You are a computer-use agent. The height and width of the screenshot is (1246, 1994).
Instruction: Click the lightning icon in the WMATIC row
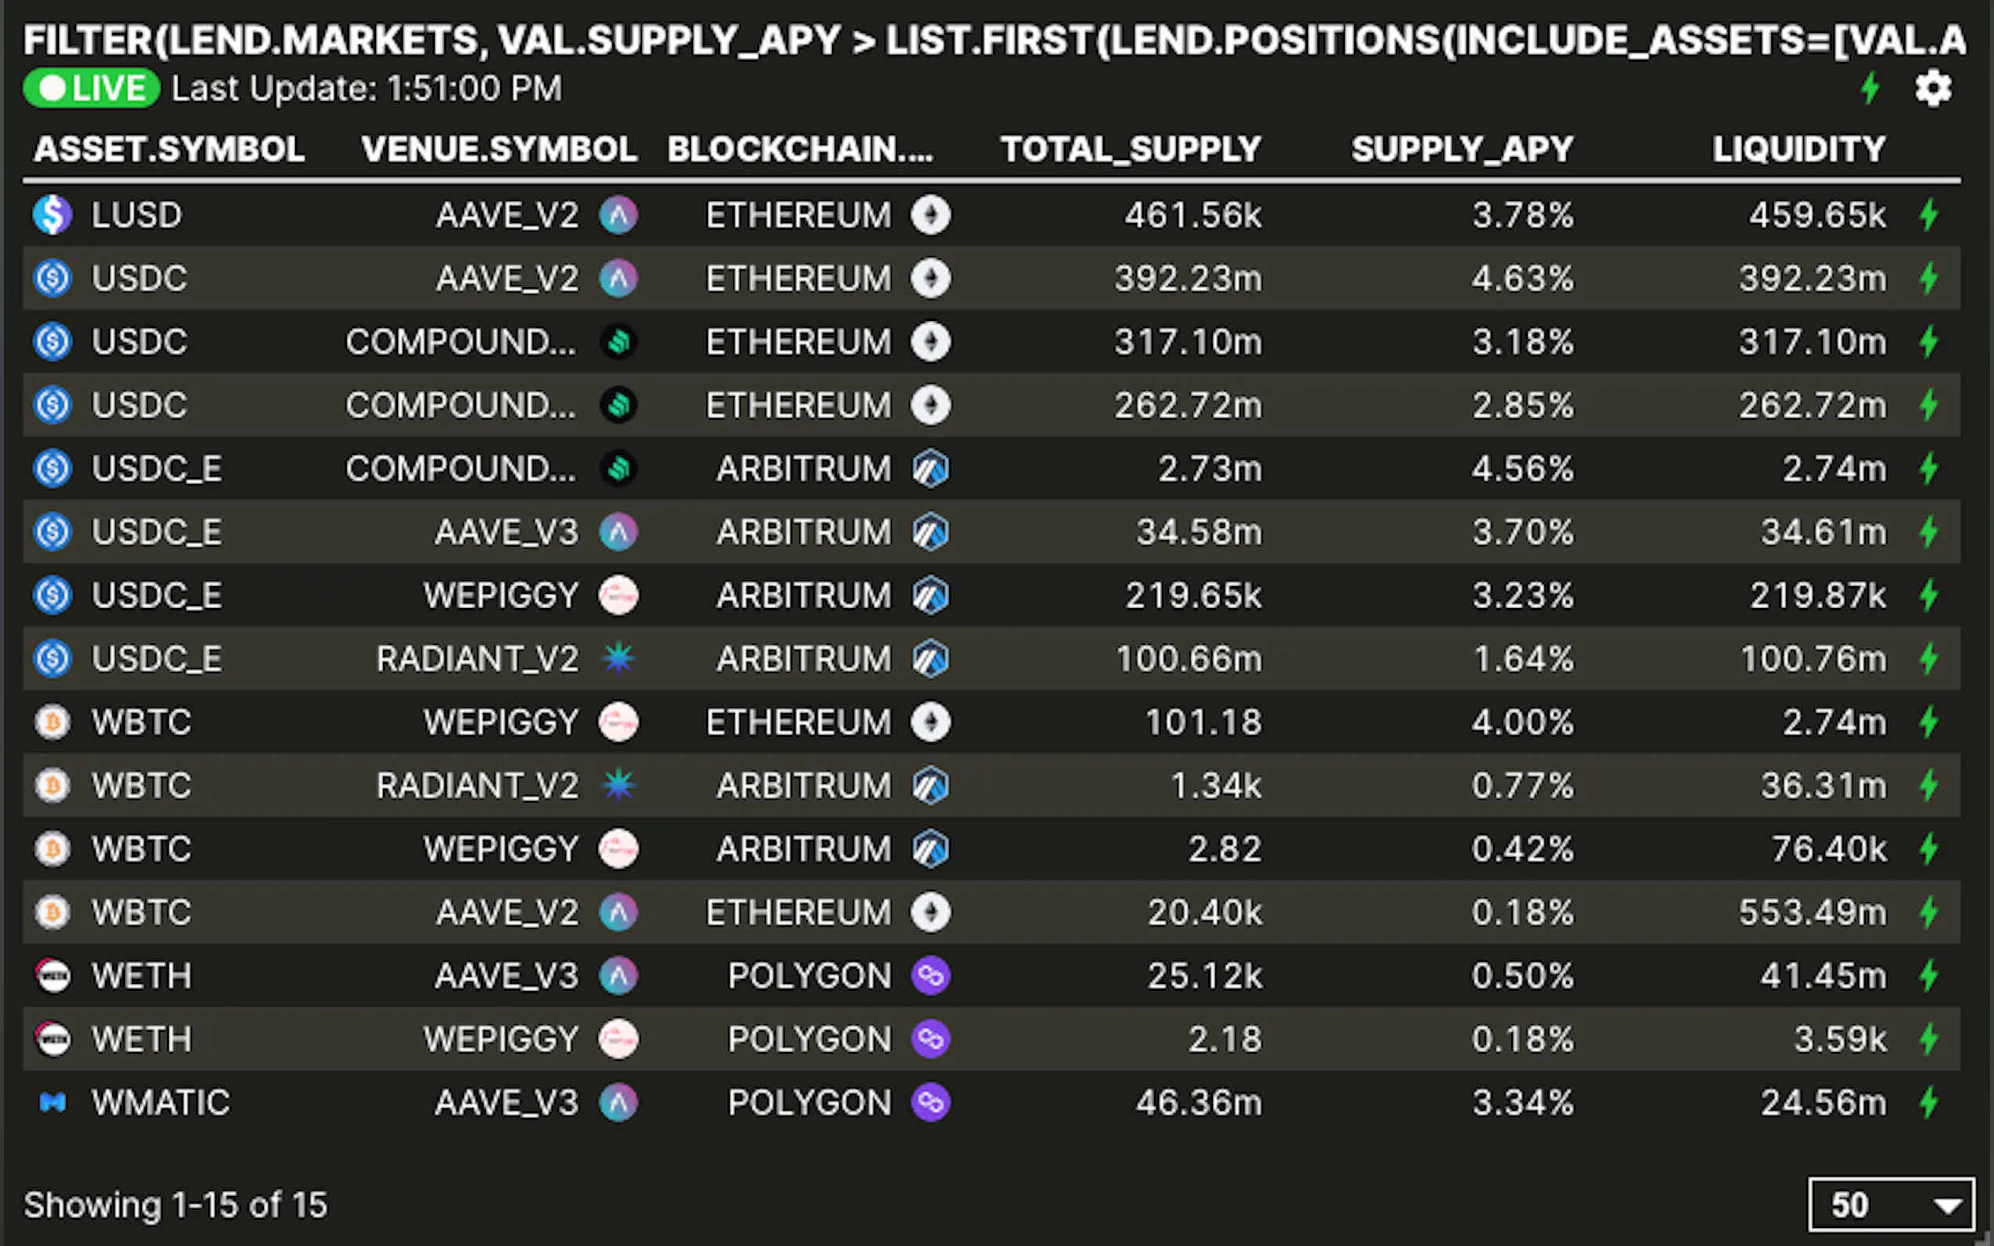pyautogui.click(x=1928, y=1102)
